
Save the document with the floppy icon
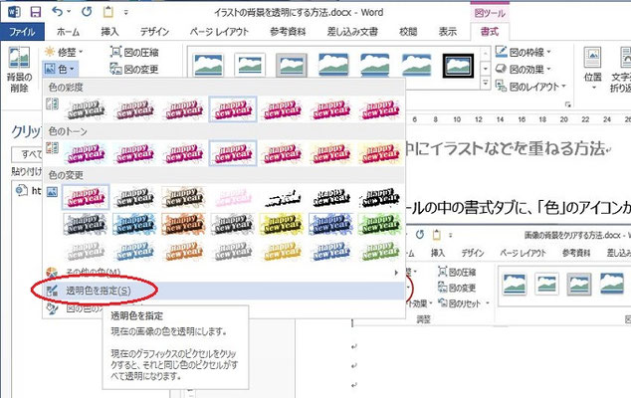tap(36, 12)
